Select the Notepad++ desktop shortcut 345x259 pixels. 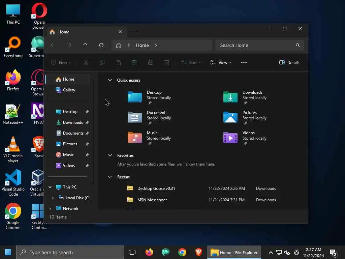pos(13,114)
